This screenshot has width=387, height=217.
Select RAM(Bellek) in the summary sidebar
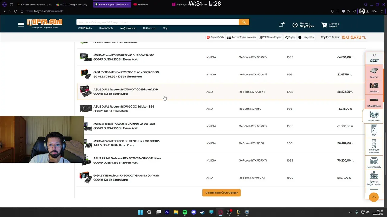tap(374, 102)
